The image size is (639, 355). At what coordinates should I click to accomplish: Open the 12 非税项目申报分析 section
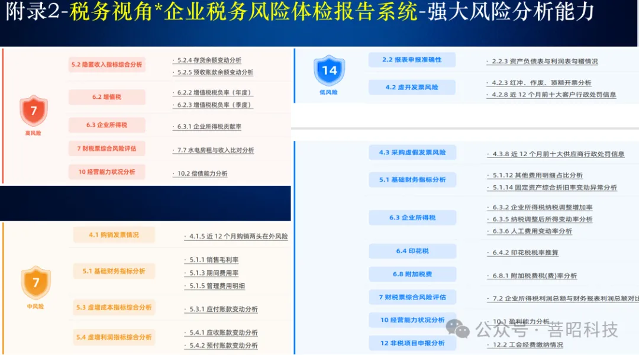coord(411,342)
